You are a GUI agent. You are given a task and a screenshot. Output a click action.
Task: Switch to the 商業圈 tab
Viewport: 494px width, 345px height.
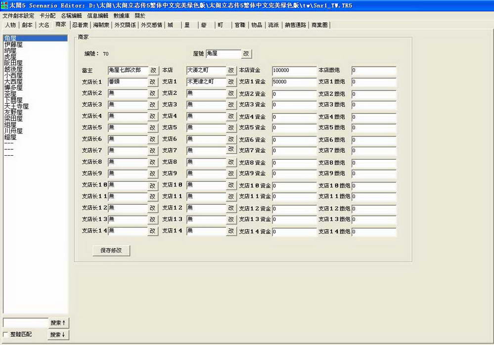tap(319, 25)
